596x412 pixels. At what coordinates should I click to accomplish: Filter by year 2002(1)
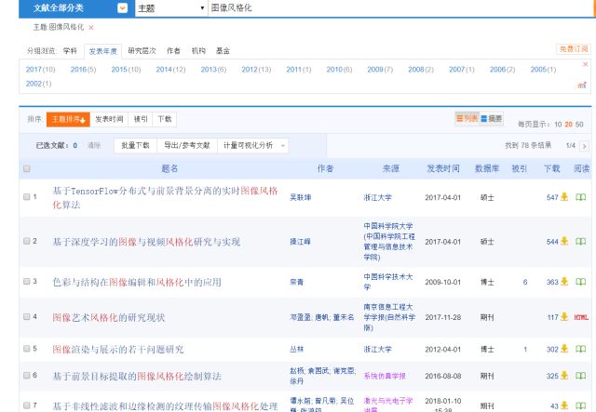[x=38, y=84]
